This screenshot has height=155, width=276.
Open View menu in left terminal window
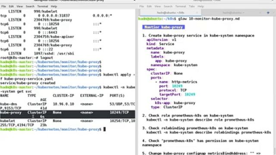[x=19, y=6]
